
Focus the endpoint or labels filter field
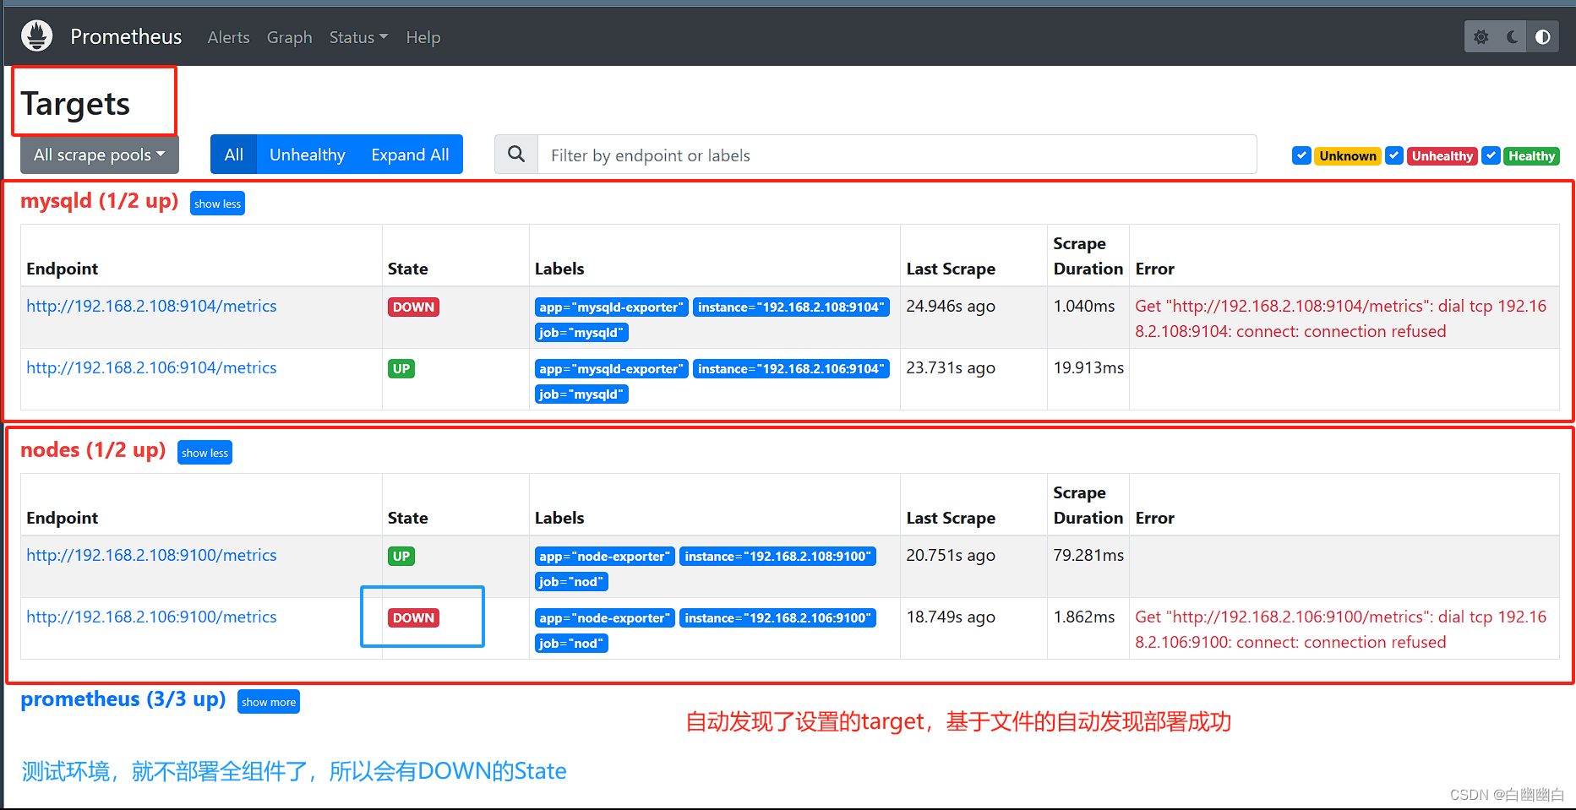coord(897,155)
